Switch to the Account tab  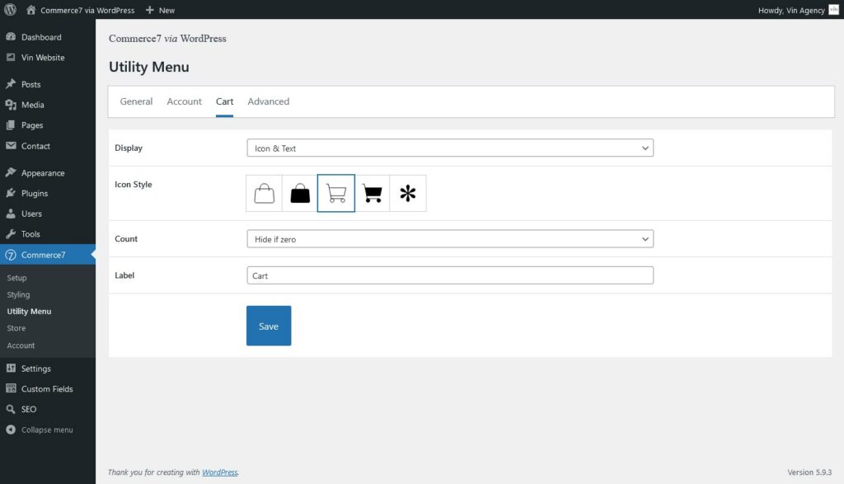(184, 101)
